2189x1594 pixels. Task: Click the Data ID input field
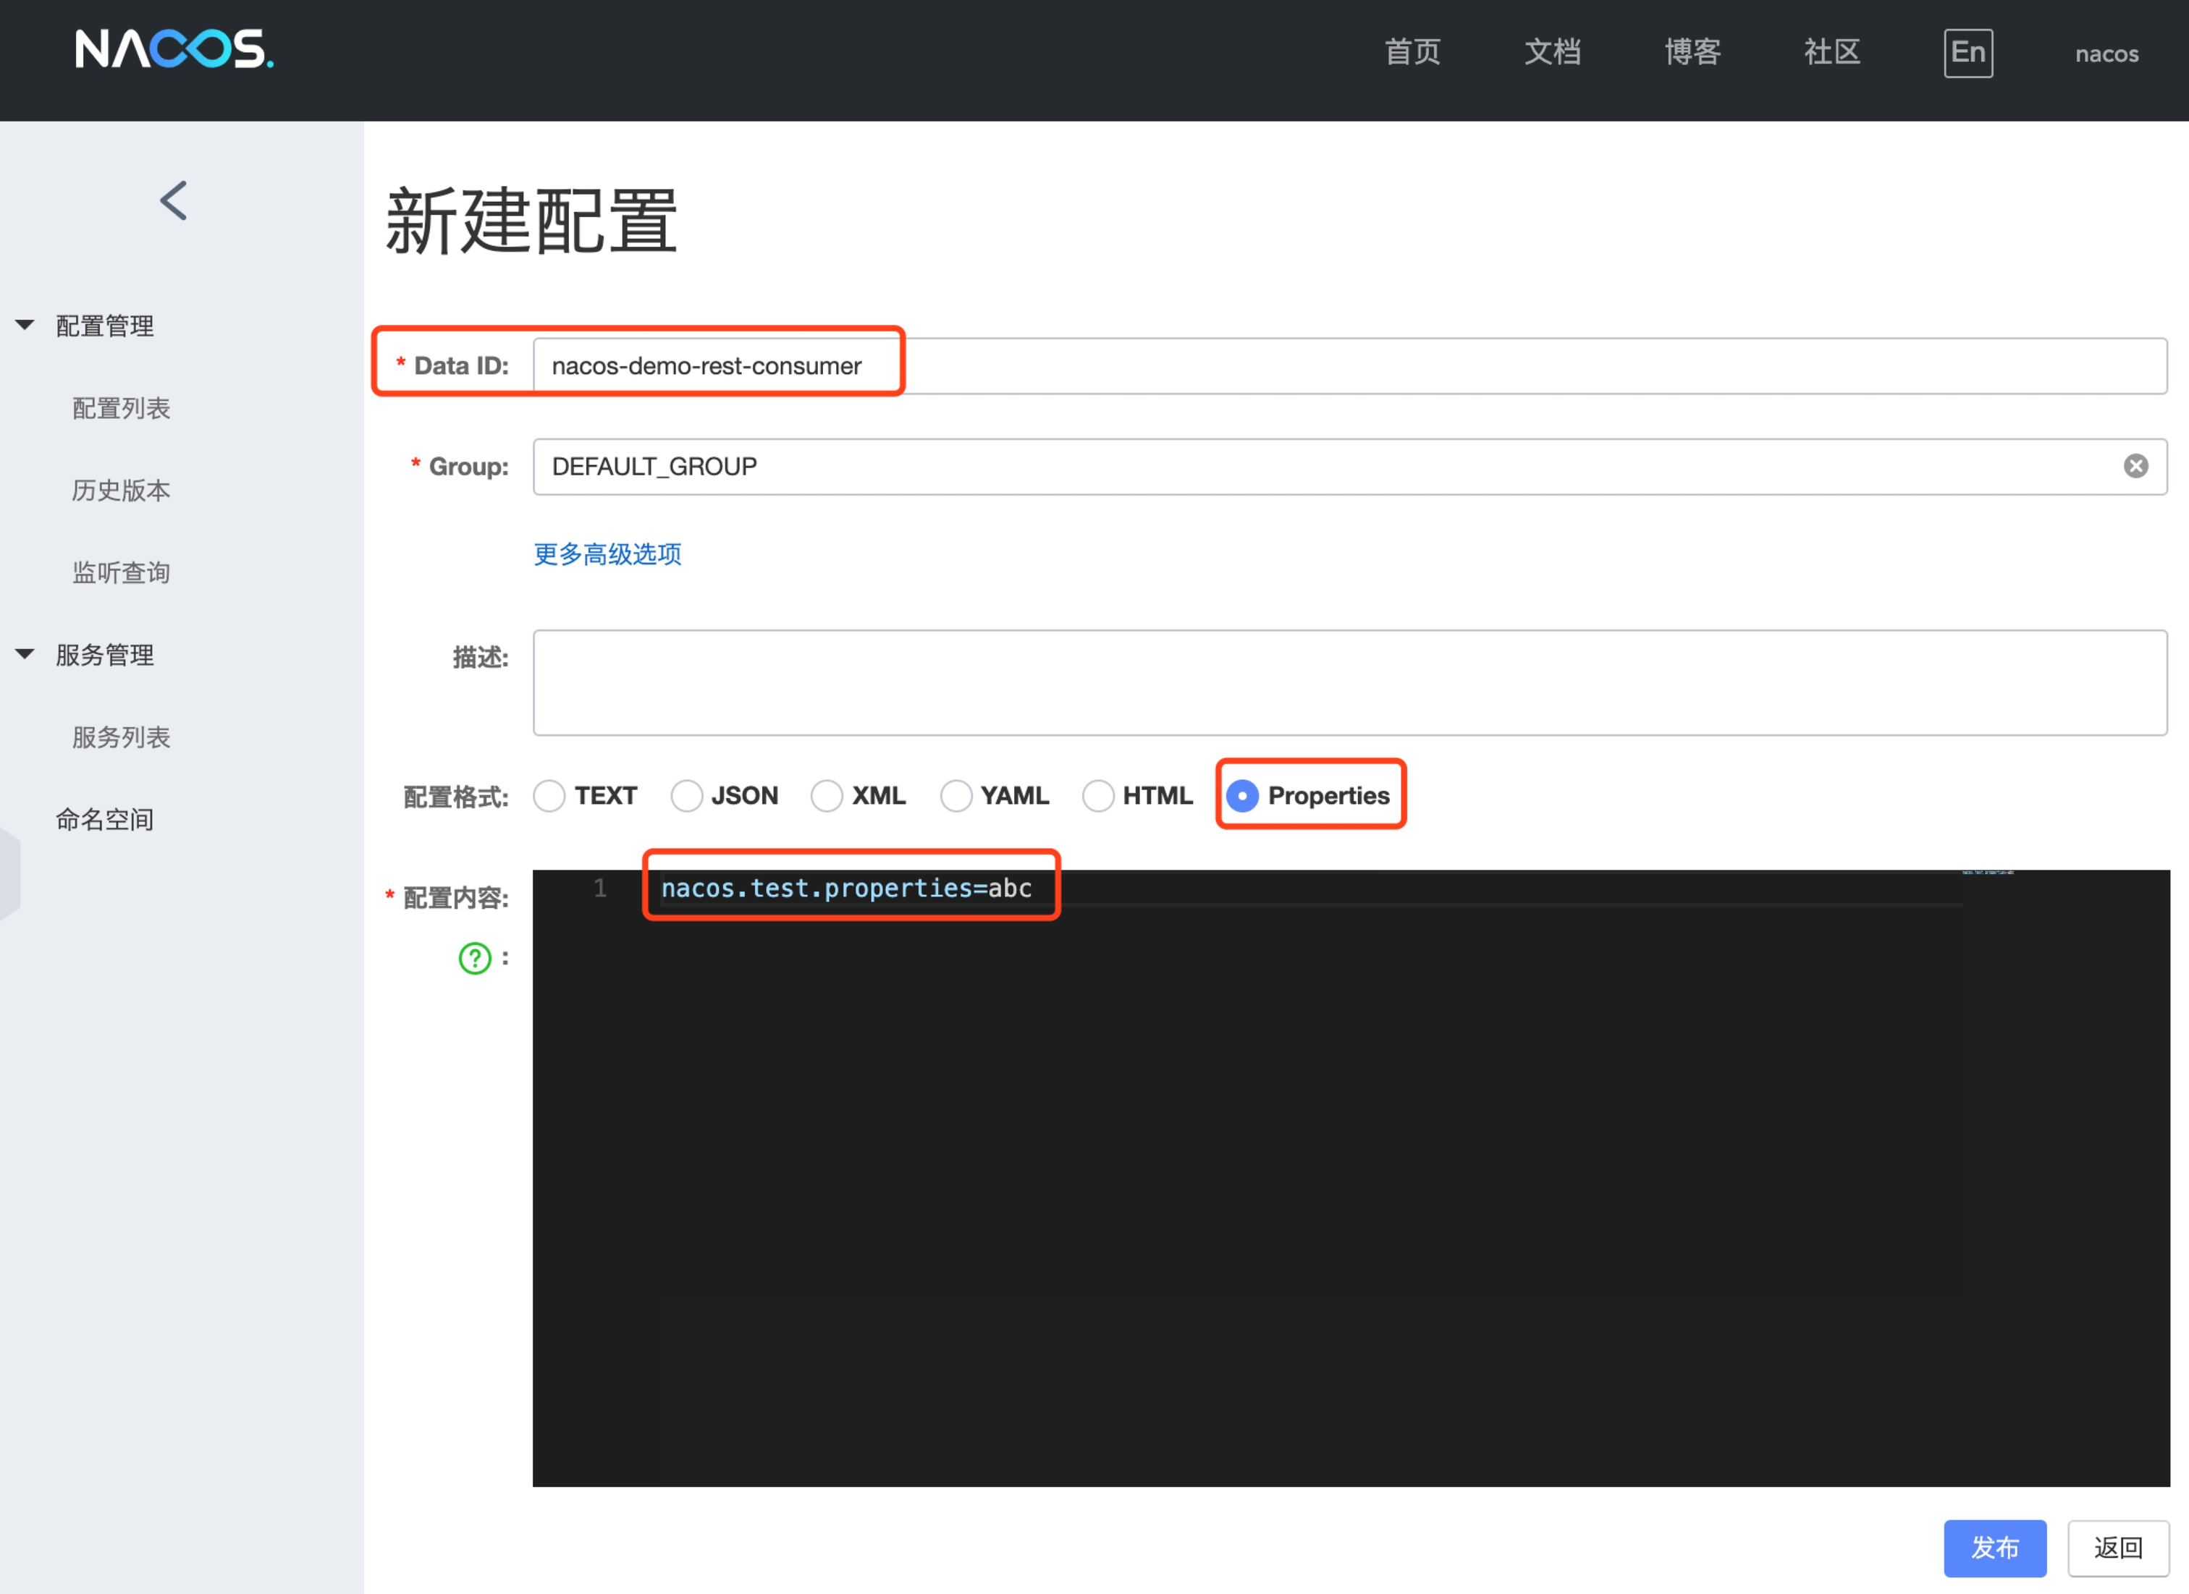pyautogui.click(x=1351, y=367)
